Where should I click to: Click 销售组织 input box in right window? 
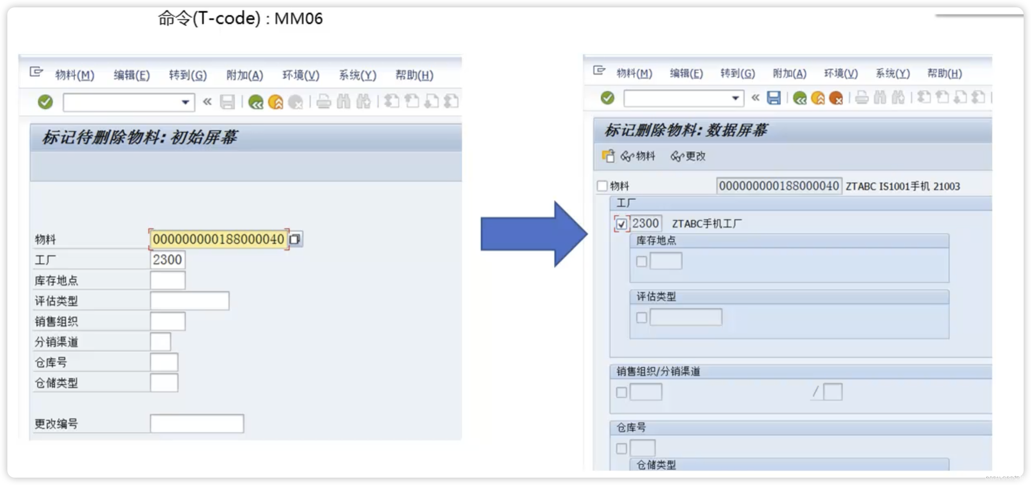tap(645, 392)
